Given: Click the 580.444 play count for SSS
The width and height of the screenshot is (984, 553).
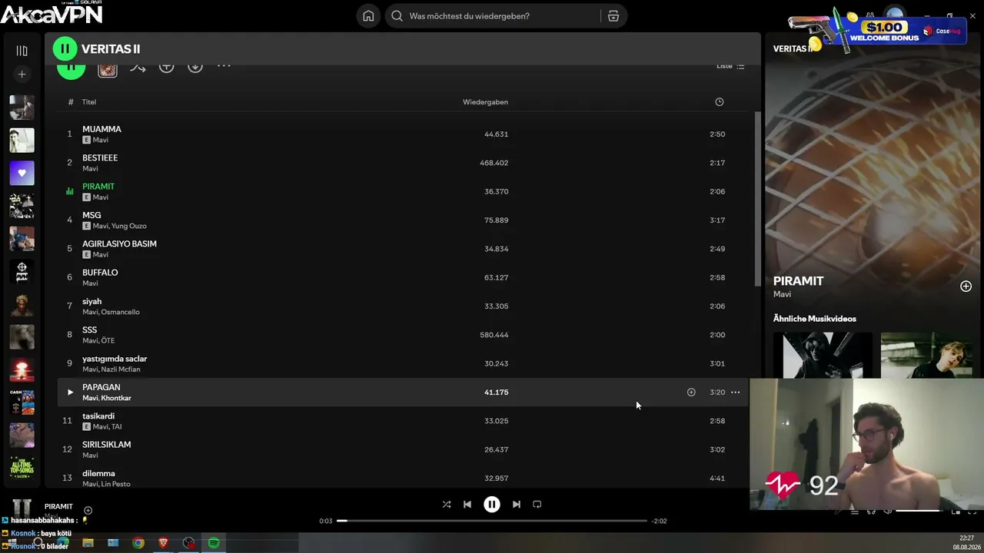Looking at the screenshot, I should tap(494, 335).
